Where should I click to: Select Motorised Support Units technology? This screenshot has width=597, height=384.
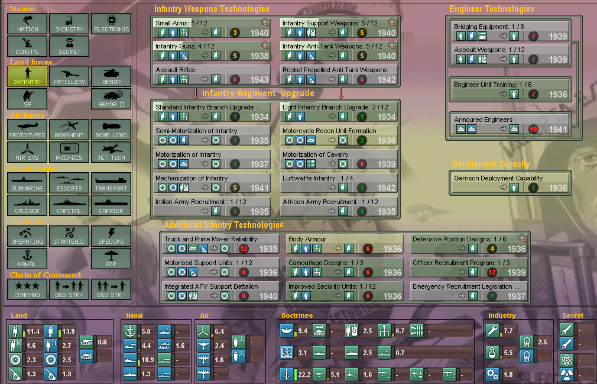click(x=220, y=267)
